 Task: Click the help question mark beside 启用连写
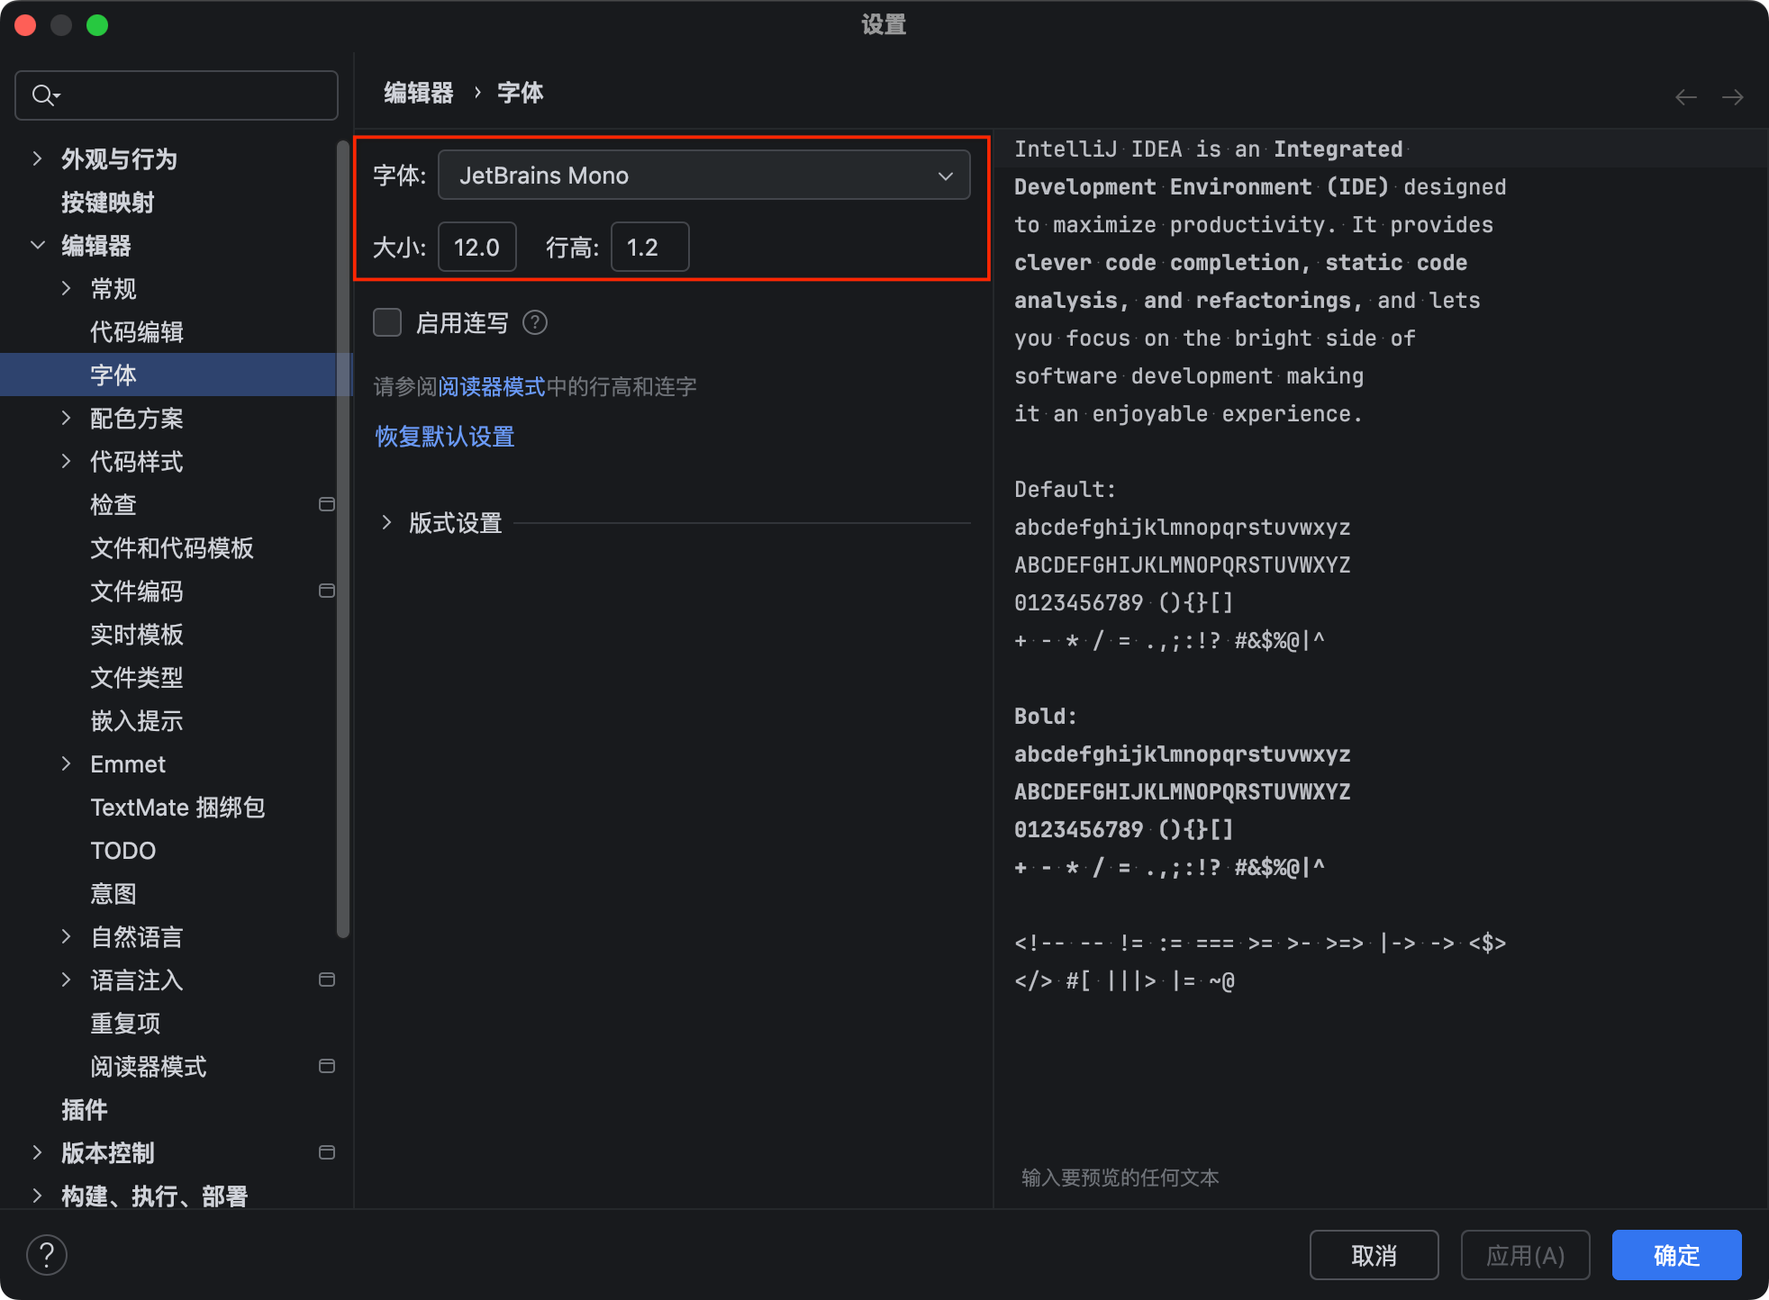coord(535,322)
